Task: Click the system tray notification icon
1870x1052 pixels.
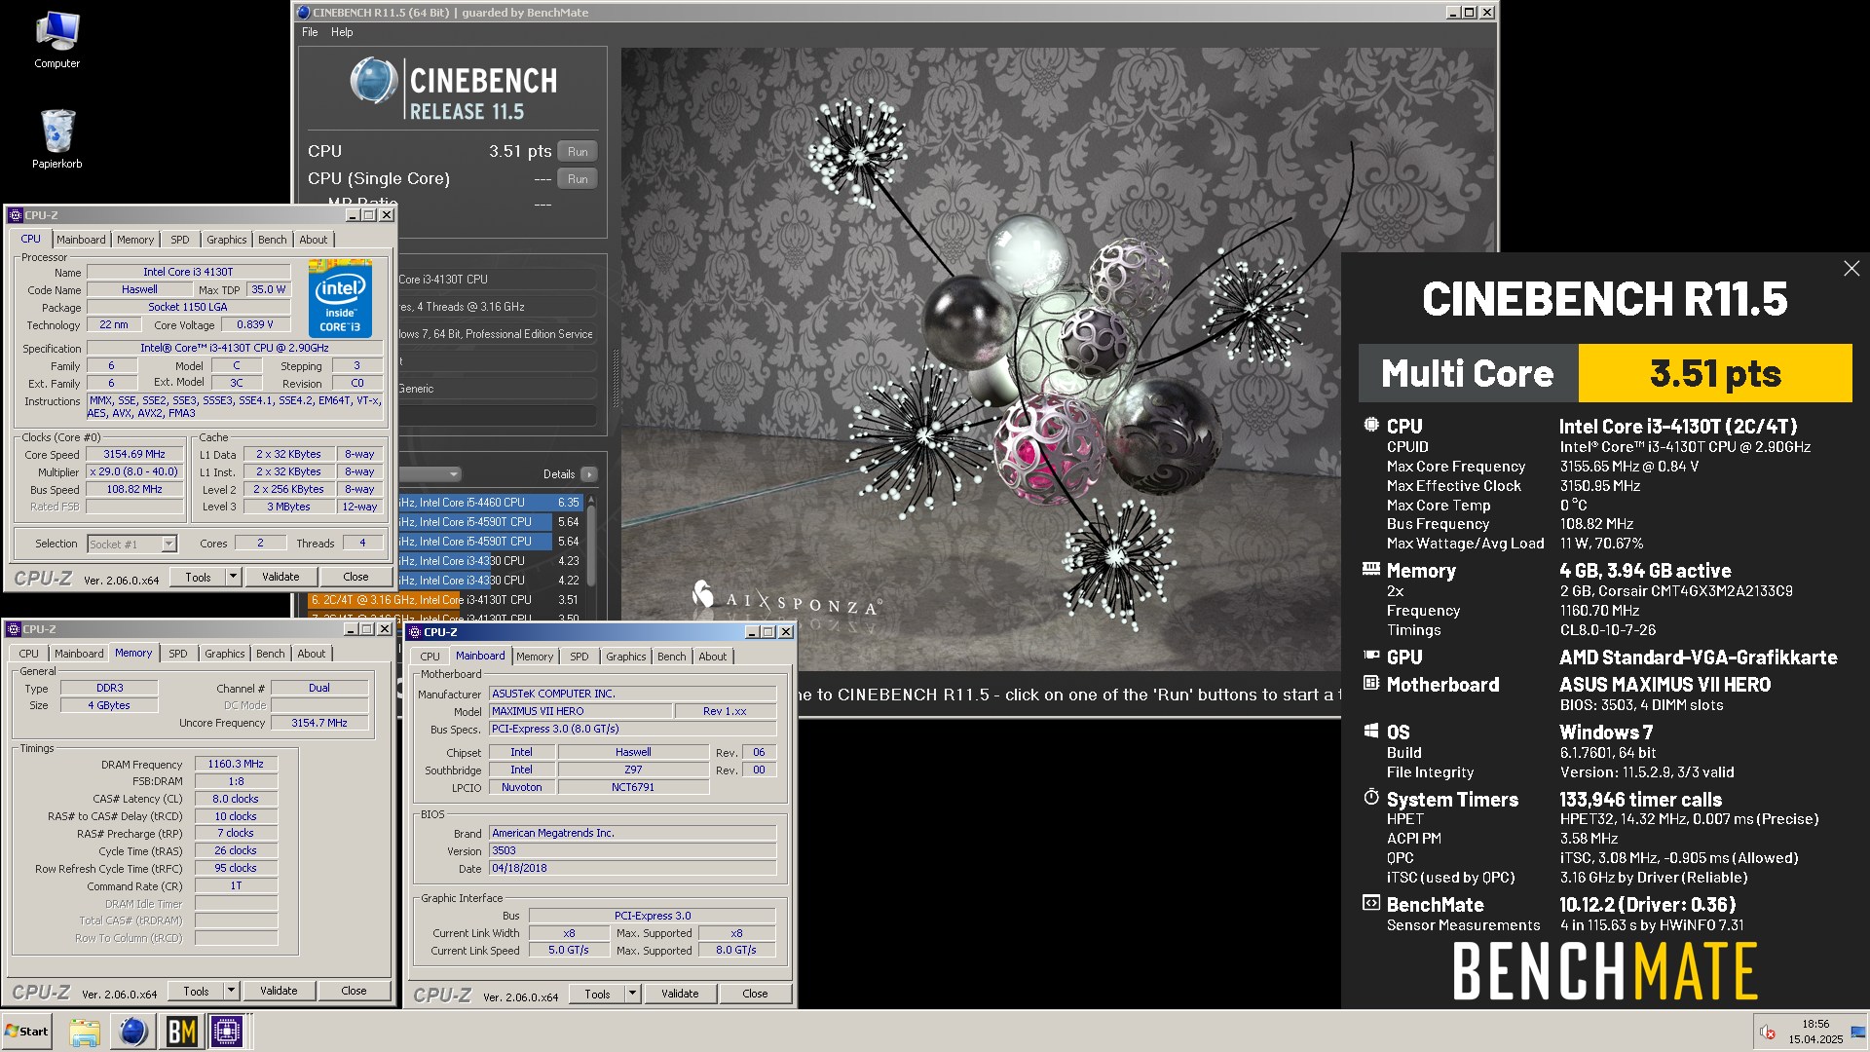Action: [x=1768, y=1033]
